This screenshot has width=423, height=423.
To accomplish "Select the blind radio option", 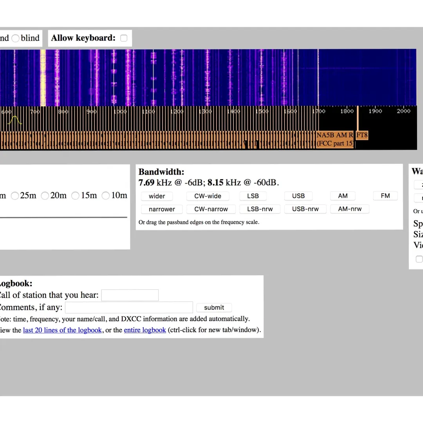I will [16, 38].
